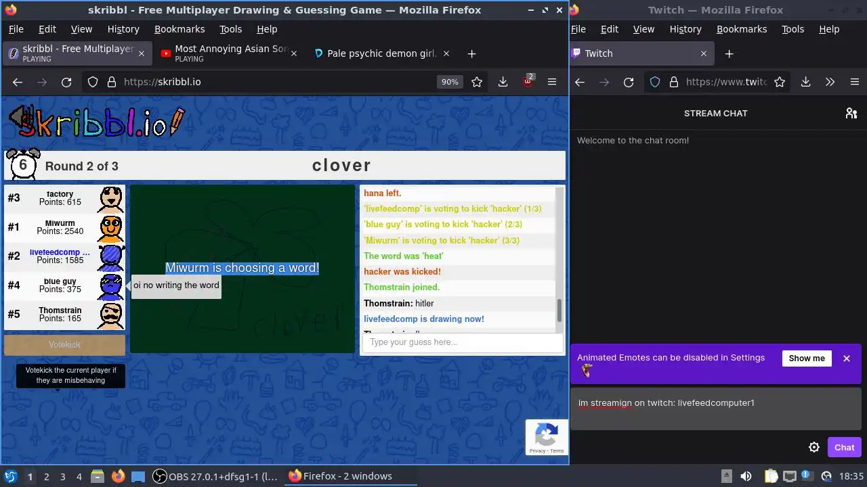
Task: Open the Help menu in the Twitch window
Action: tap(829, 29)
